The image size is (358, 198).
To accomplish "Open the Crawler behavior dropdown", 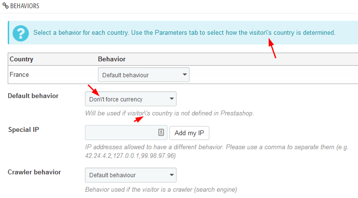I will [x=131, y=175].
